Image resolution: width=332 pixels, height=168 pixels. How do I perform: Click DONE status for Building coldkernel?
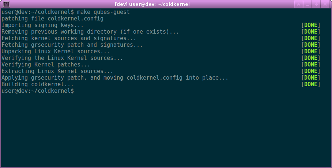coord(311,84)
